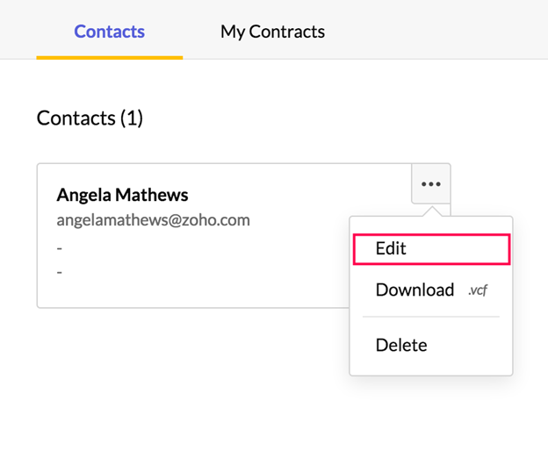This screenshot has width=548, height=465.
Task: Click the Angela Mathews contact name
Action: pyautogui.click(x=122, y=195)
